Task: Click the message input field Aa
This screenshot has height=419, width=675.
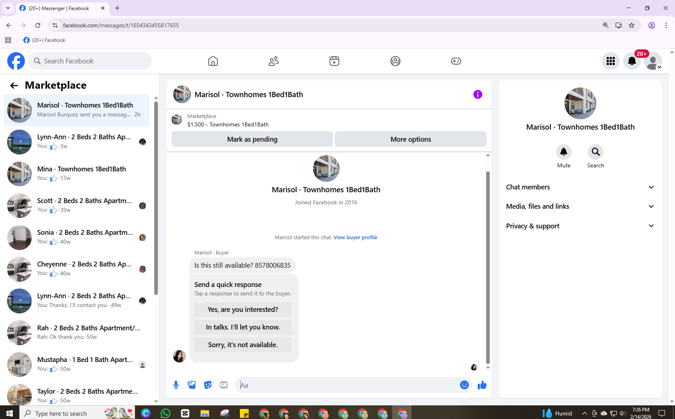Action: coord(348,385)
